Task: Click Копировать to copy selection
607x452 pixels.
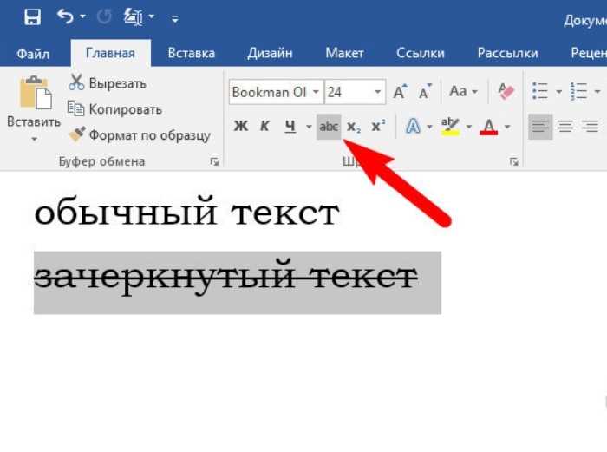Action: click(114, 109)
